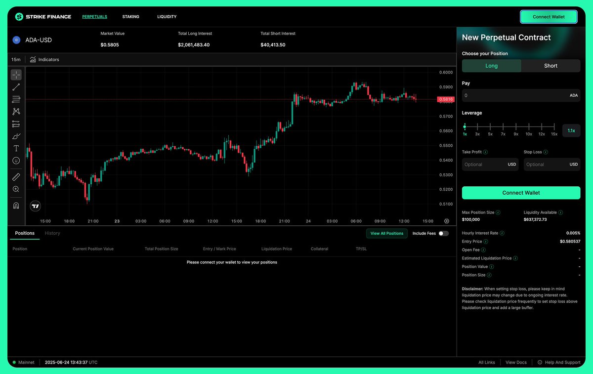Open chart settings gear icon
The image size is (593, 374).
pos(447,221)
